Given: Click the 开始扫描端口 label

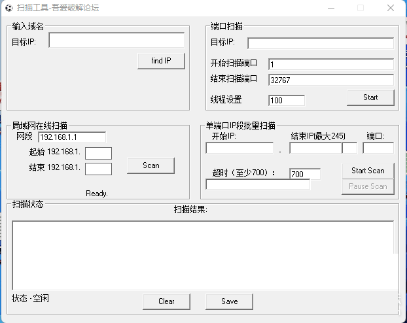Looking at the screenshot, I should click(x=234, y=63).
